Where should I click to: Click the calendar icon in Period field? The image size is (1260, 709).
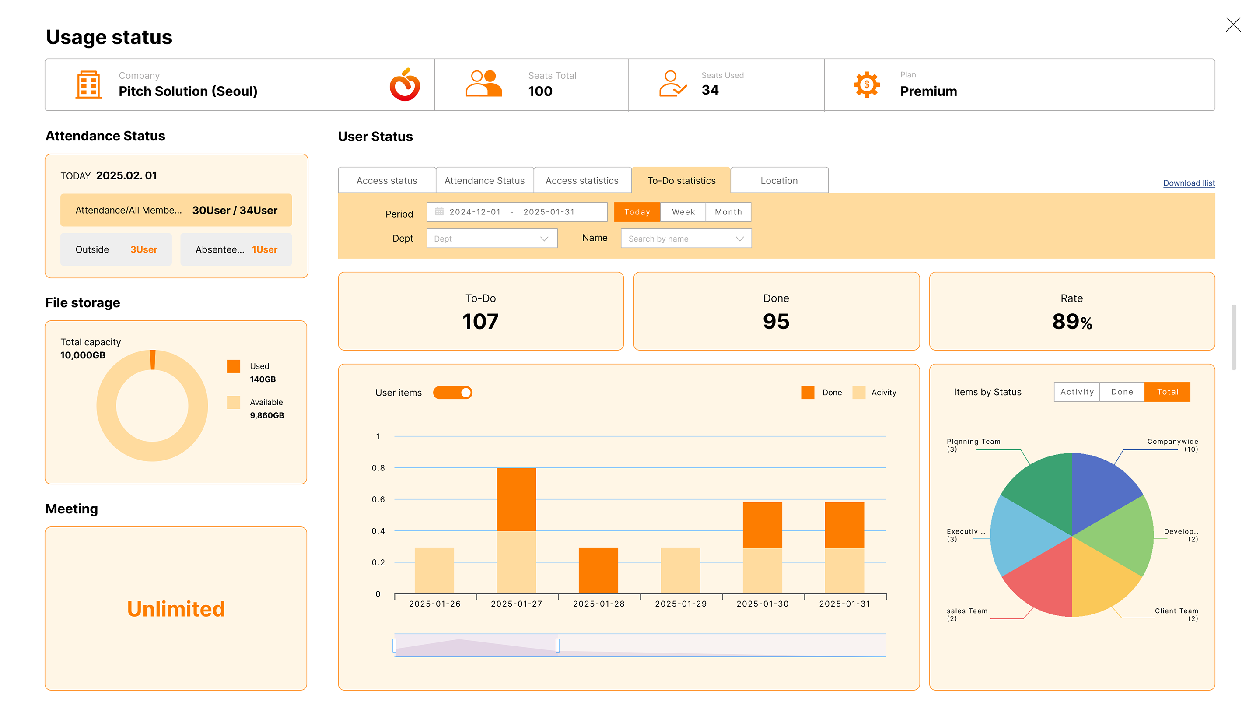[439, 211]
